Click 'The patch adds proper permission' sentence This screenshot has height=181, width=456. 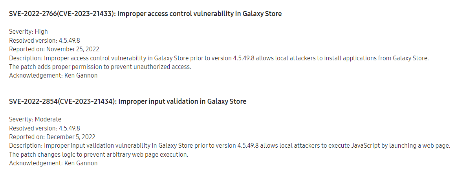tap(100, 67)
